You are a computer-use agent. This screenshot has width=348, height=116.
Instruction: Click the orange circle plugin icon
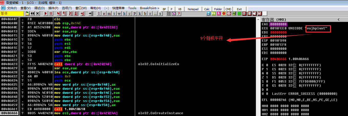(224, 14)
